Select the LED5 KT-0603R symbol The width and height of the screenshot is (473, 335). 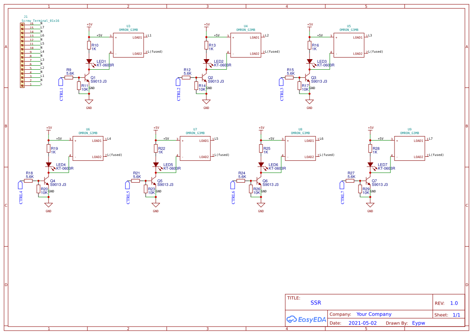[156, 165]
